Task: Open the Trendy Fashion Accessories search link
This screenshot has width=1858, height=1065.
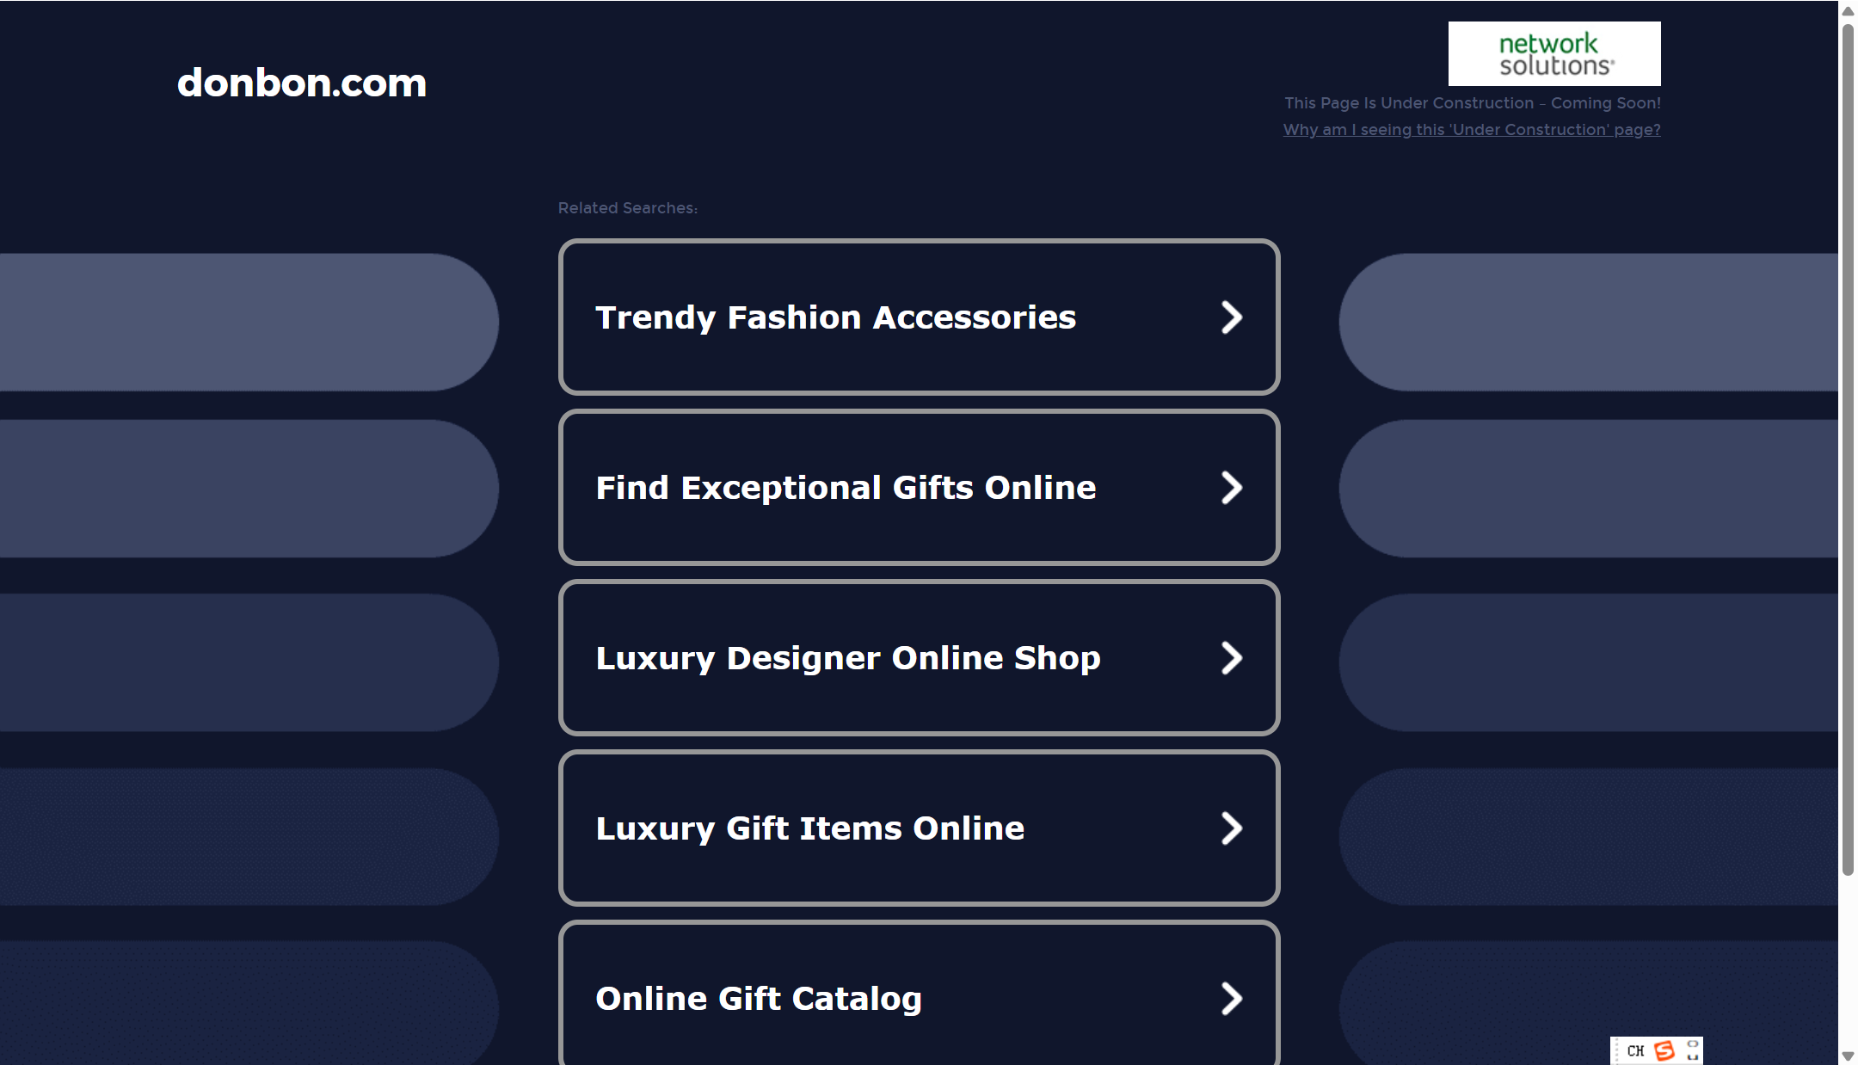Action: [x=919, y=317]
